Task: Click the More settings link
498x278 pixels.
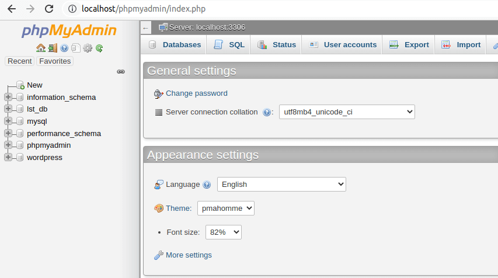Action: 189,255
